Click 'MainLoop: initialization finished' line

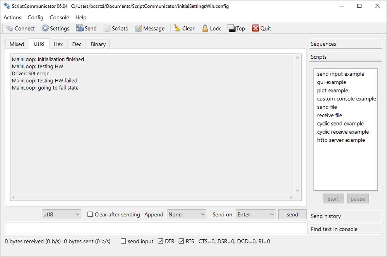[48, 60]
